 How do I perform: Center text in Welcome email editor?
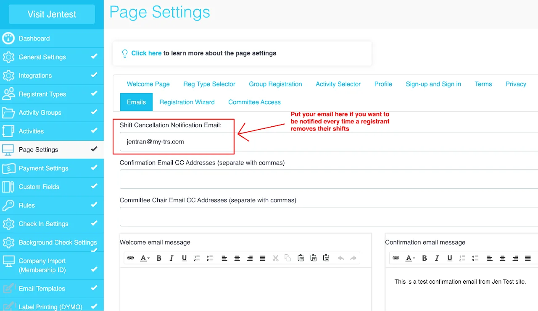click(237, 258)
